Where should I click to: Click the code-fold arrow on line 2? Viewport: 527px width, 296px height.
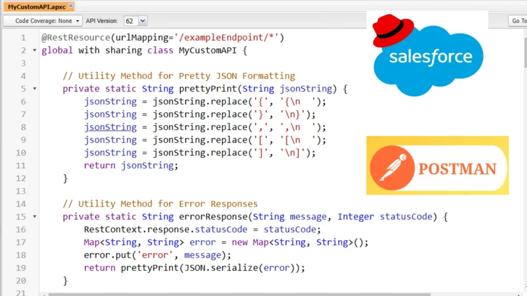coord(33,50)
